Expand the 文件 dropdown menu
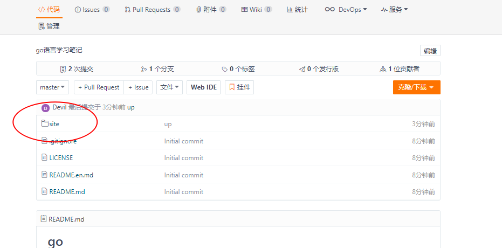The height and width of the screenshot is (248, 502). point(169,87)
